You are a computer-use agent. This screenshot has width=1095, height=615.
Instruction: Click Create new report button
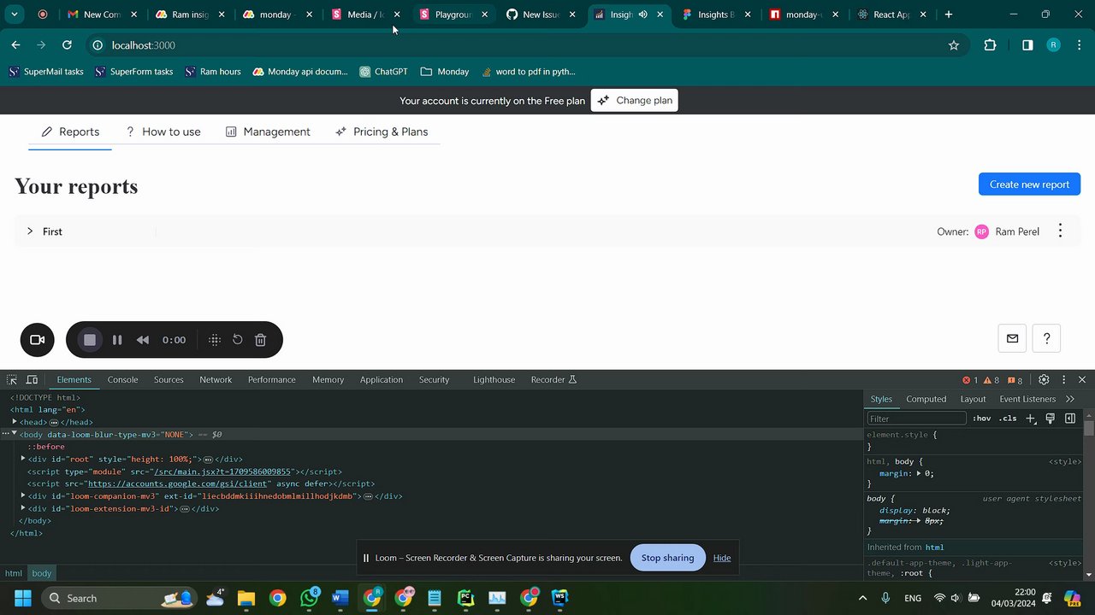click(x=1029, y=184)
